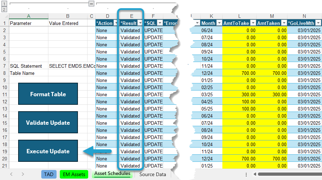Viewport: 322px width, 180px height.
Task: Open the Month column filter dropdown
Action: point(220,23)
